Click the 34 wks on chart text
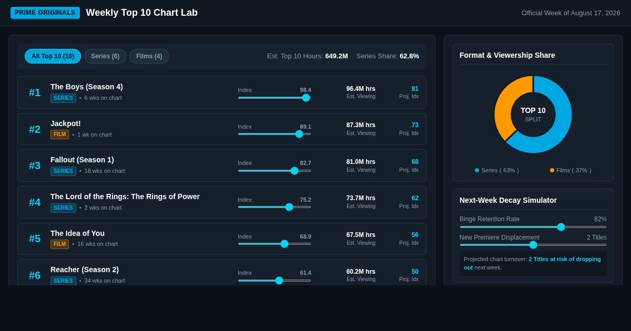 click(x=105, y=281)
